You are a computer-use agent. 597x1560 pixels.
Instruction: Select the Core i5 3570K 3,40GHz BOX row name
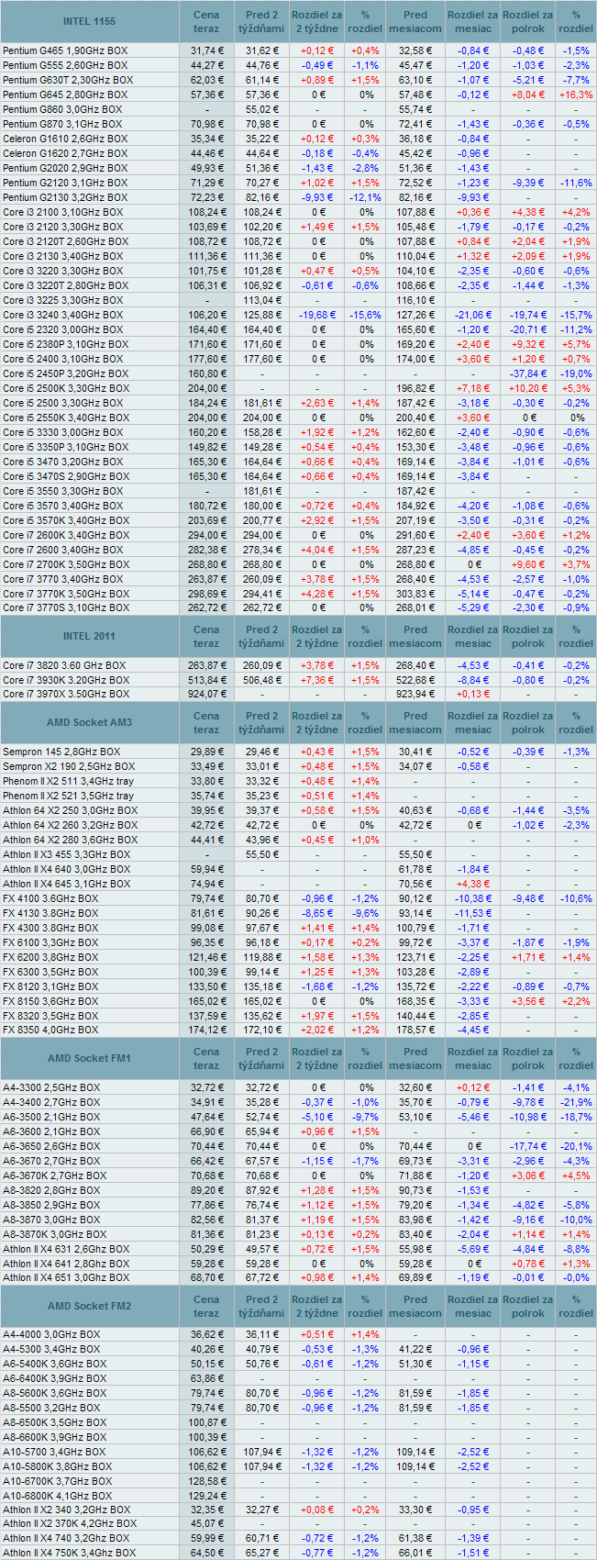[x=66, y=520]
